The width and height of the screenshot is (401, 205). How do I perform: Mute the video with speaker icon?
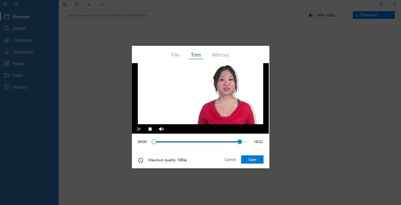tap(161, 129)
